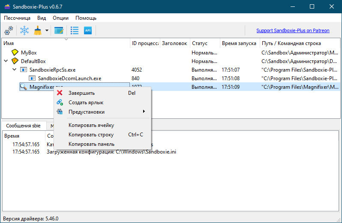
Task: Click the red X Завершить icon
Action: coord(60,93)
